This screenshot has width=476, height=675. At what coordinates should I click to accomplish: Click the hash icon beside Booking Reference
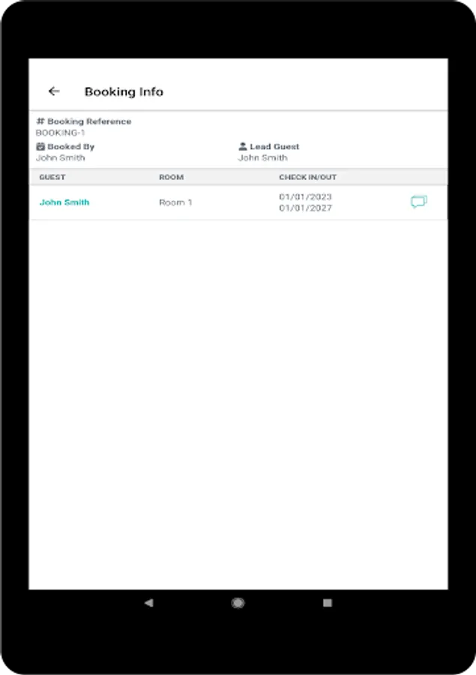click(40, 121)
